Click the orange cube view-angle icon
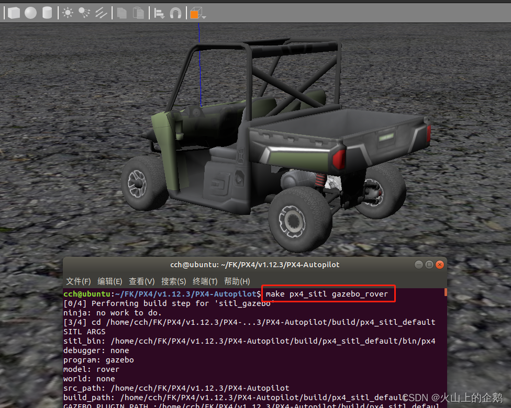 195,13
